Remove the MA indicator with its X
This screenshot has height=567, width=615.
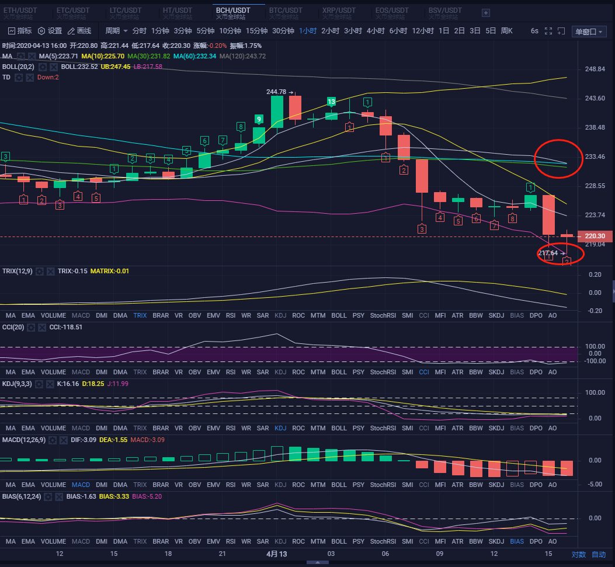[x=32, y=57]
